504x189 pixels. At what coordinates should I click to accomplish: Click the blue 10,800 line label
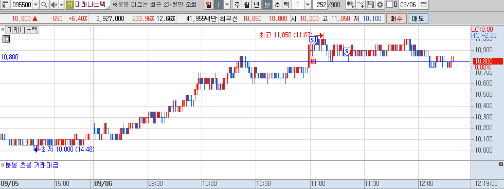pyautogui.click(x=10, y=57)
